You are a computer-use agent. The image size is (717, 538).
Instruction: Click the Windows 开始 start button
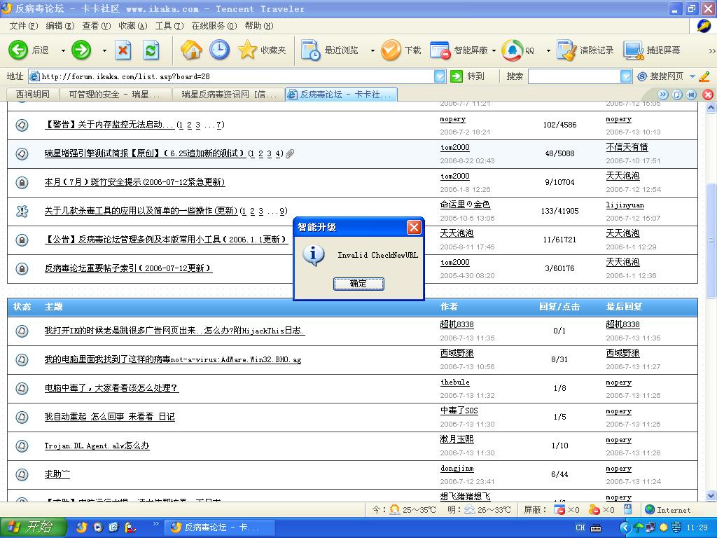point(33,527)
